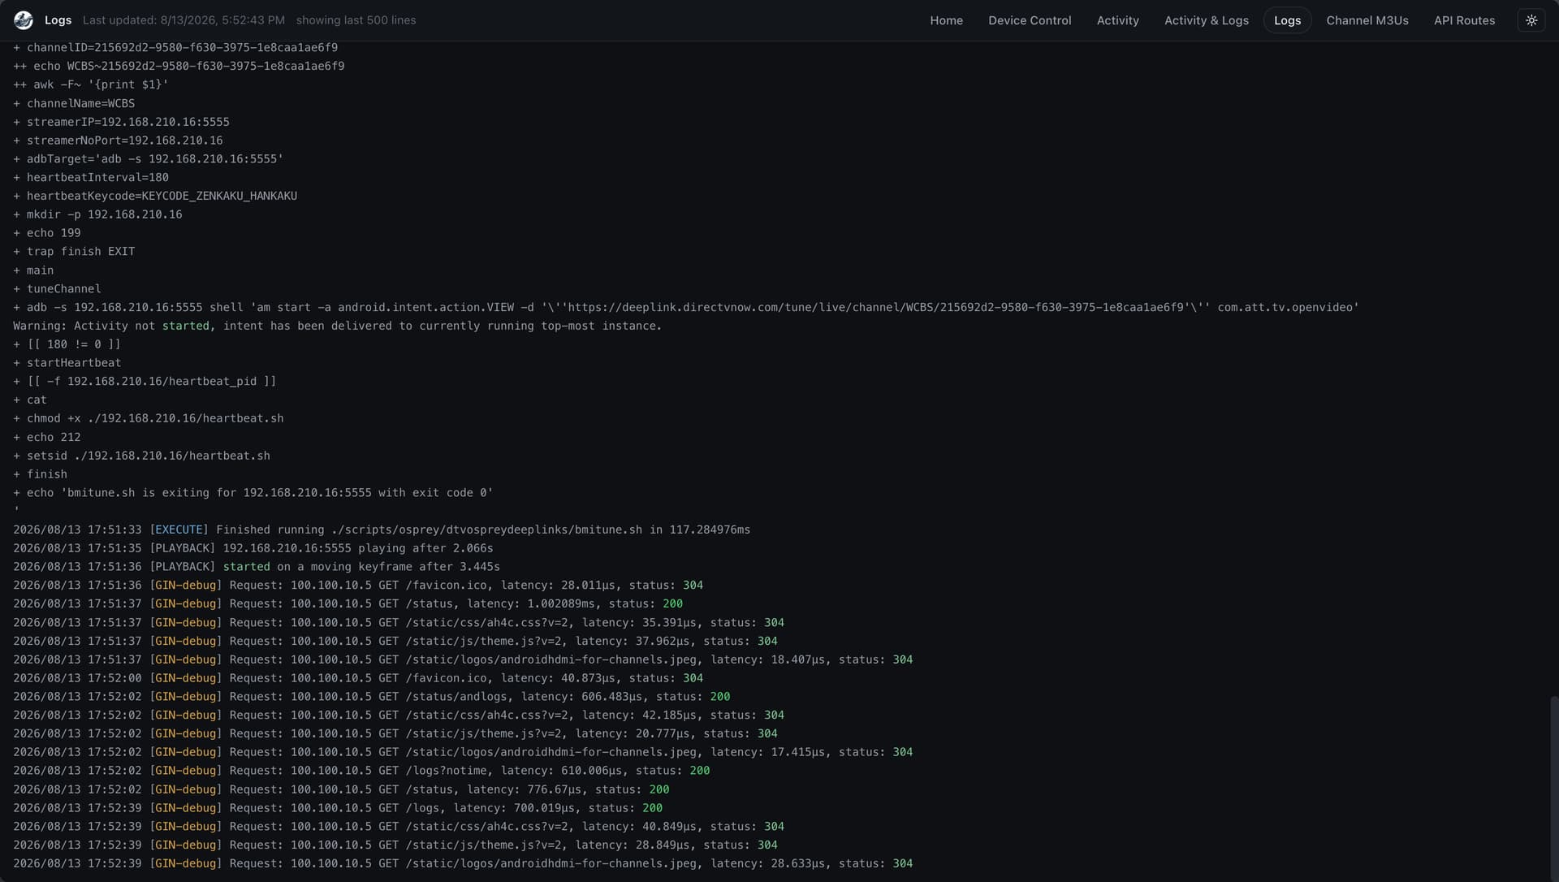The width and height of the screenshot is (1559, 882).
Task: Click the GET /logs?notime log line
Action: click(361, 771)
